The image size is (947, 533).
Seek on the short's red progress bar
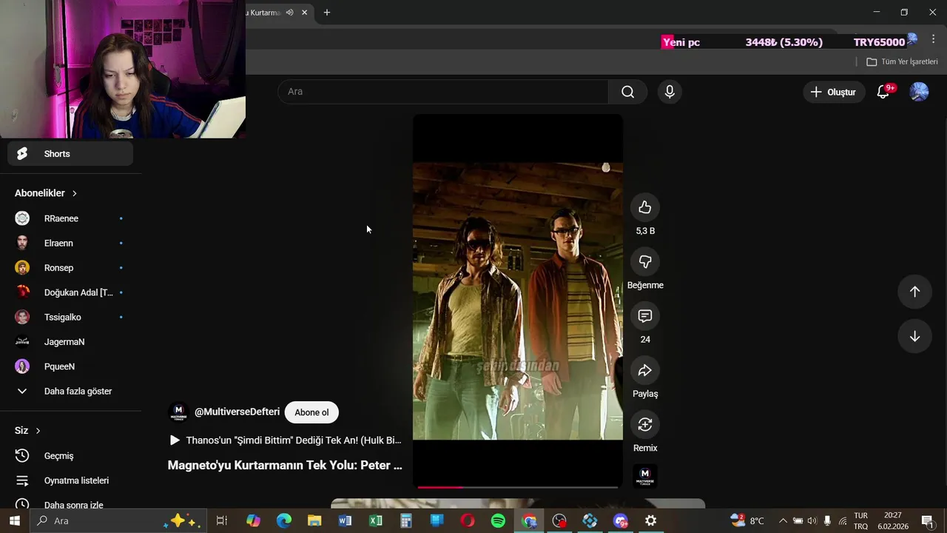coord(517,487)
